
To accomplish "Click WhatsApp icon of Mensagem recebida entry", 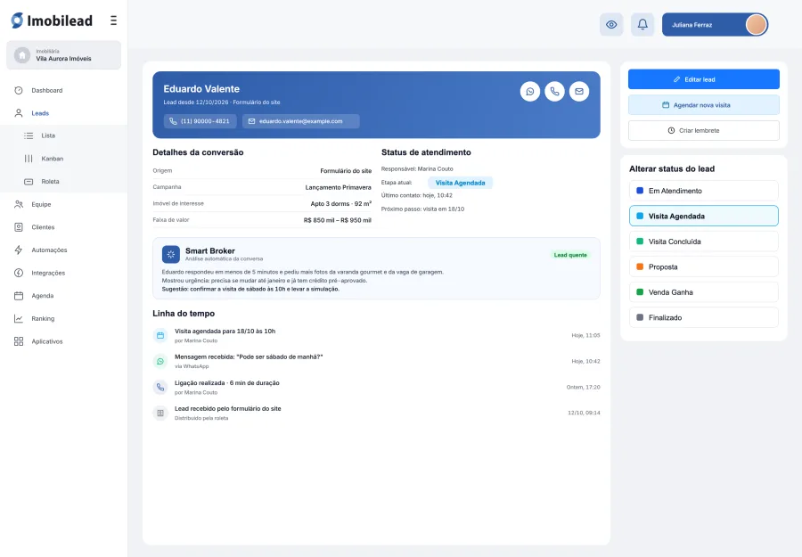I will coord(160,361).
